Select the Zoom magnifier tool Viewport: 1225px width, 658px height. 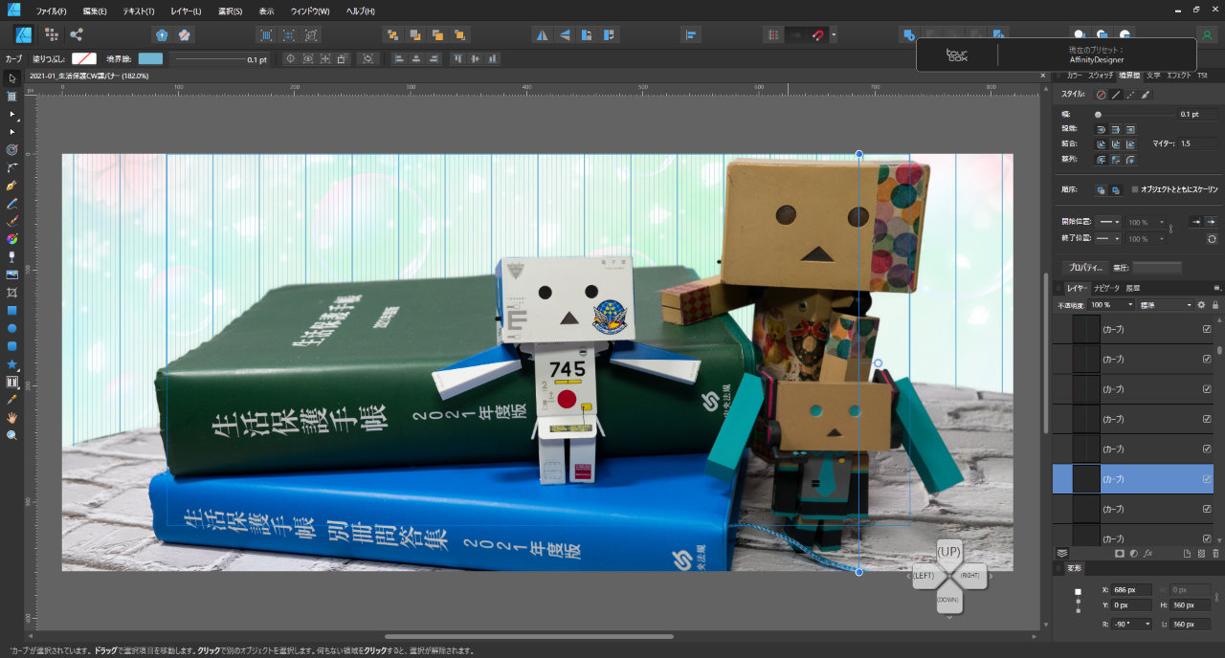[12, 434]
